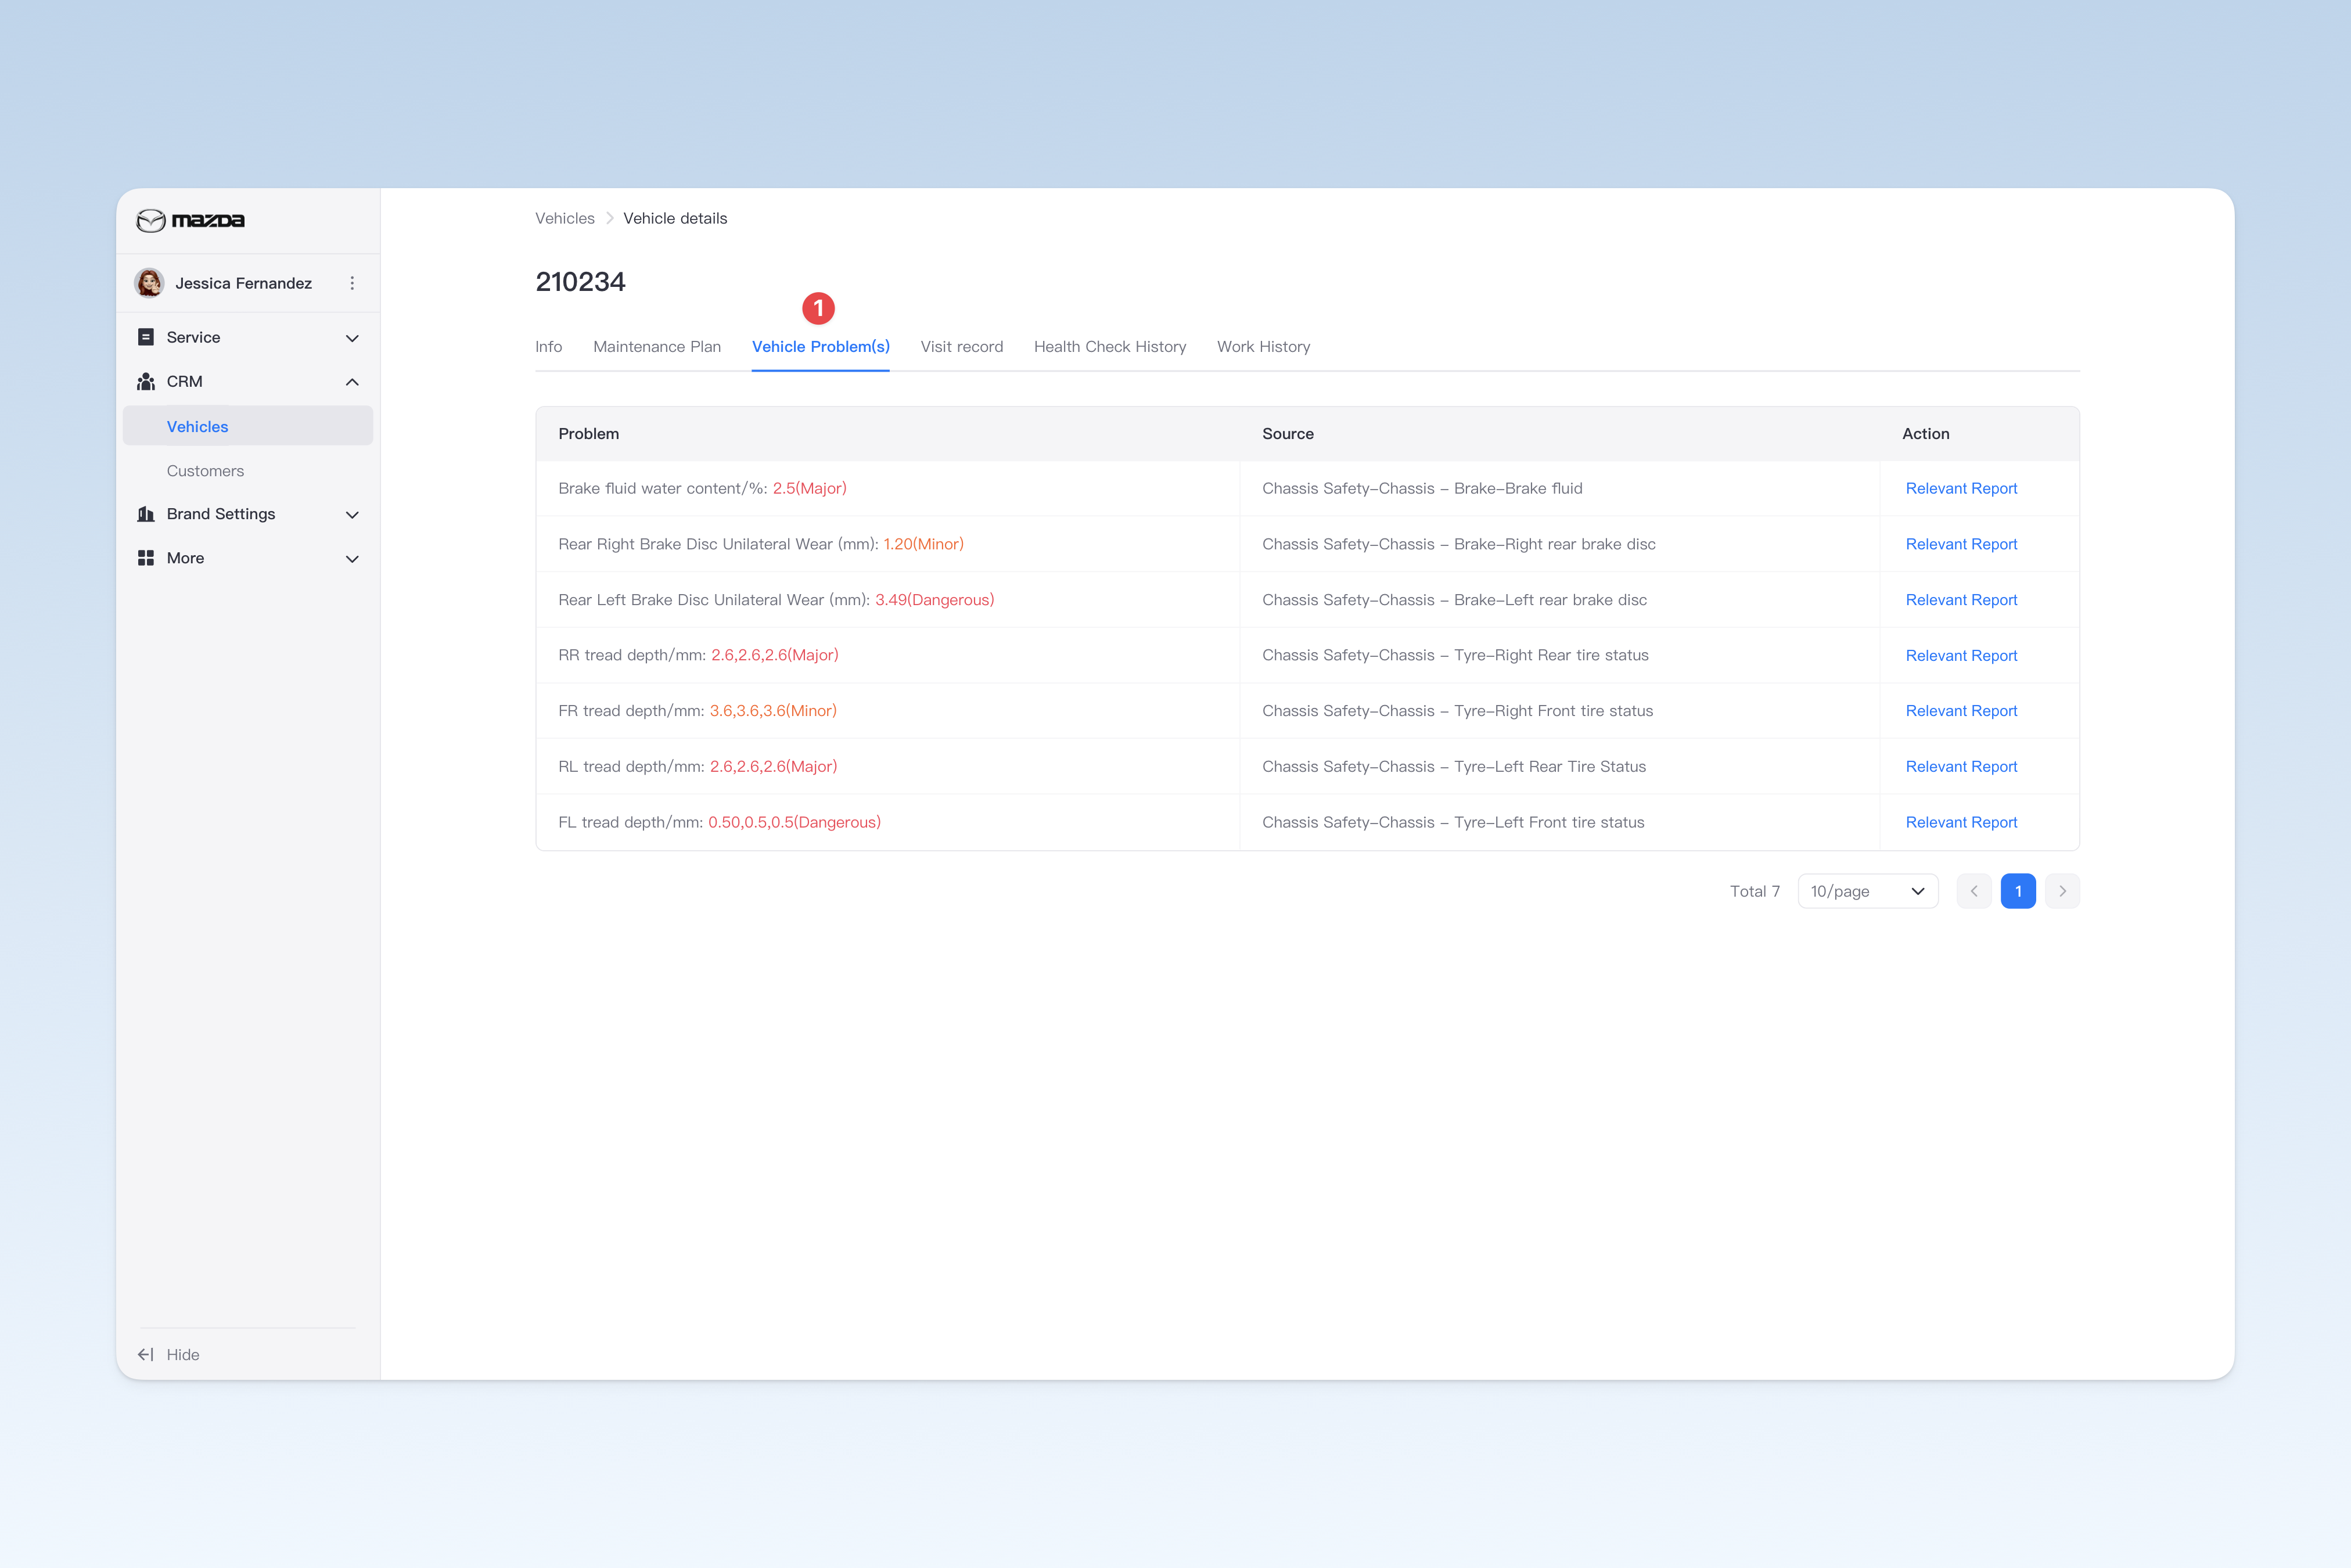The image size is (2351, 1568).
Task: Switch to the Maintenance Plan tab
Action: tap(657, 346)
